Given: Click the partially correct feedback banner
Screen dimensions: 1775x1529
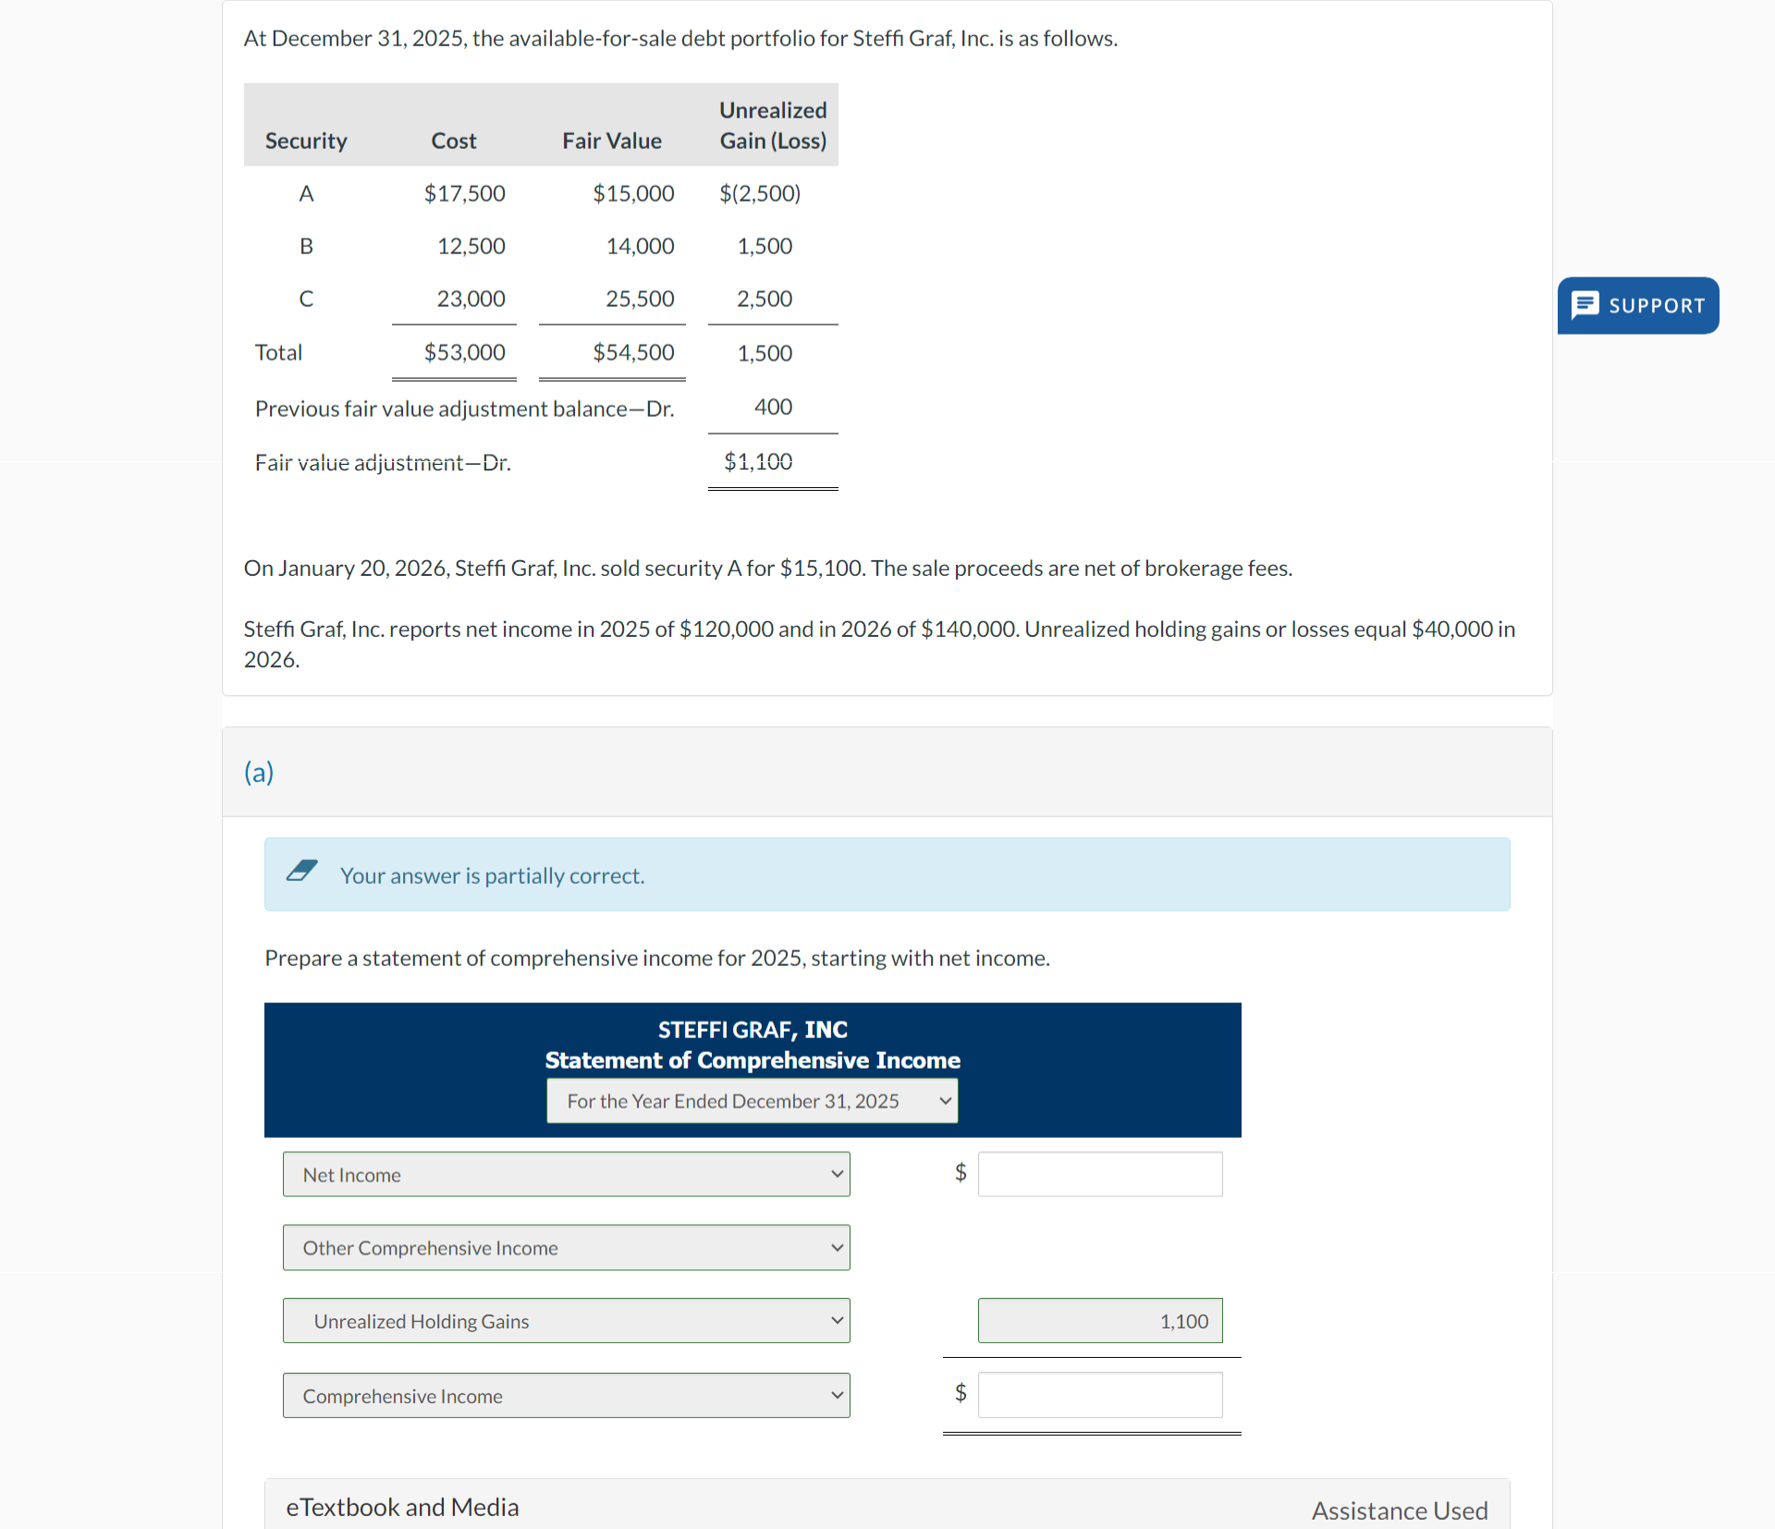Looking at the screenshot, I should click(x=887, y=875).
